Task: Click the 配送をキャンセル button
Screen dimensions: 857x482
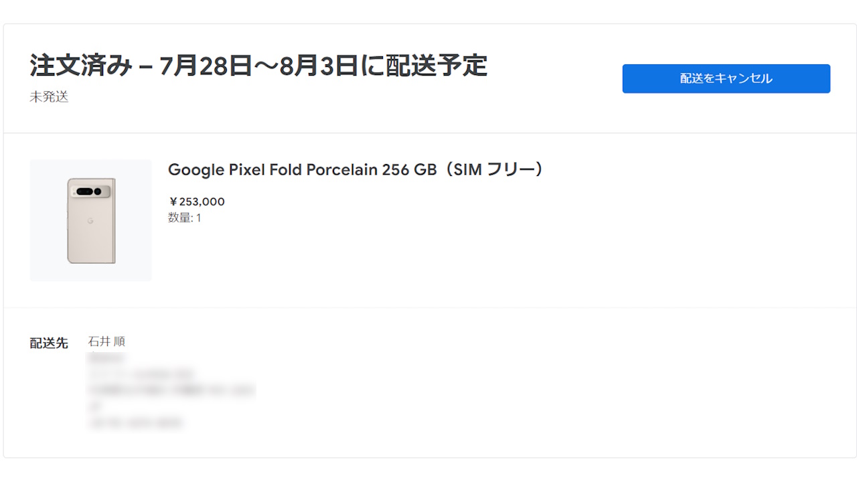Action: click(726, 78)
